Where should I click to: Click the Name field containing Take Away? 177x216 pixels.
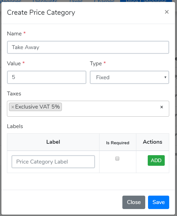88,47
